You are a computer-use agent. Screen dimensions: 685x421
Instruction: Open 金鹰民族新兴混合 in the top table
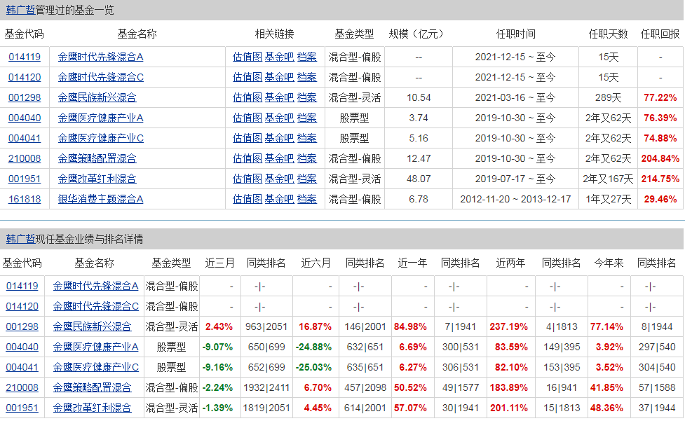[97, 97]
